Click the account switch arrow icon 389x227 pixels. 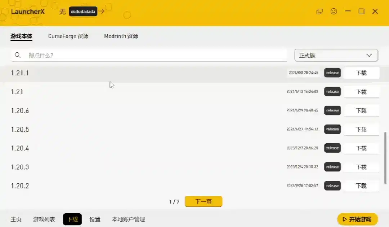(102, 11)
